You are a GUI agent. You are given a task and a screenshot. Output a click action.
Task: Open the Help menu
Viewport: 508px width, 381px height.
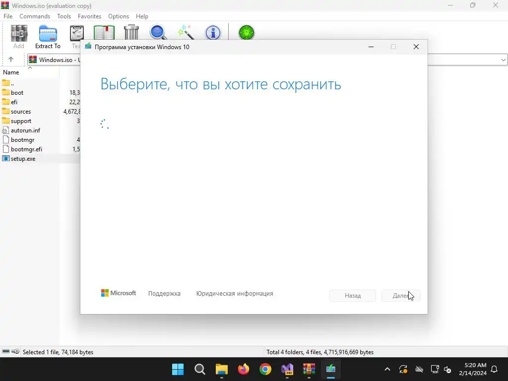coord(142,16)
